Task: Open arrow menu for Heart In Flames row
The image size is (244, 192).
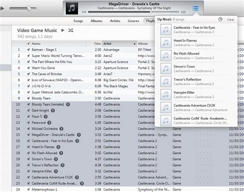Action: (x=58, y=147)
